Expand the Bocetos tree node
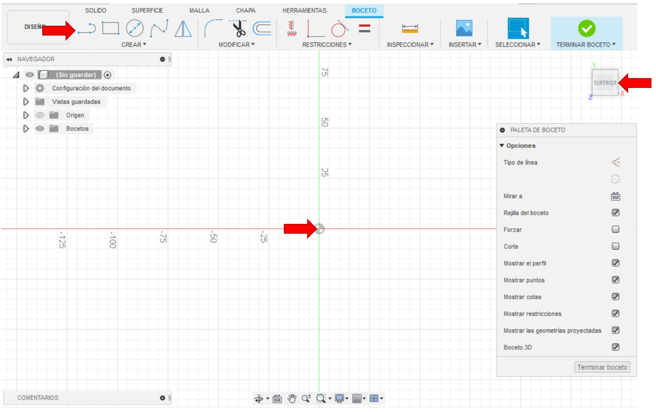The height and width of the screenshot is (412, 656). (26, 128)
